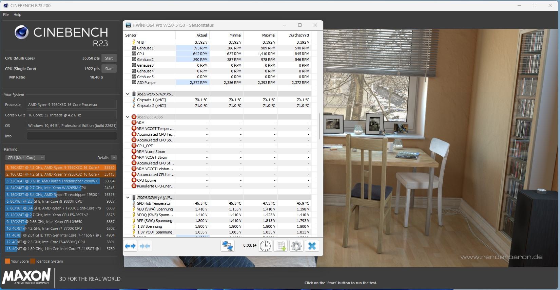Select the Core i7-7700K ranking entry
The width and height of the screenshot is (560, 290).
60,228
